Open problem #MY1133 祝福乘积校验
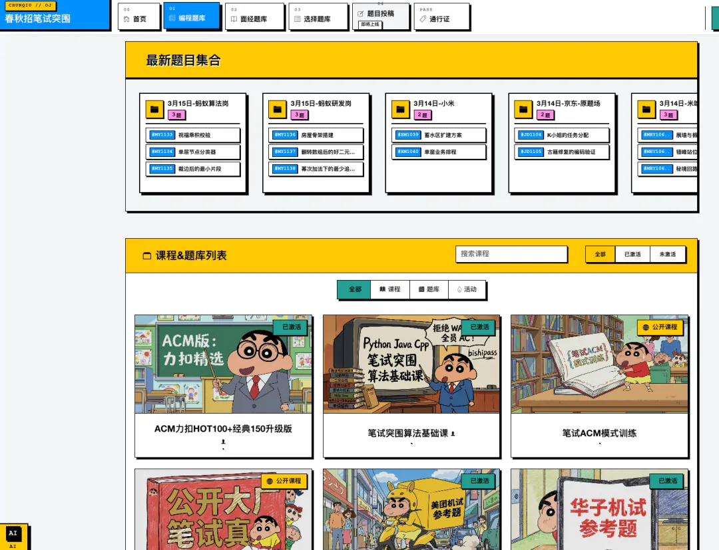Viewport: 719px width, 550px height. pos(192,133)
